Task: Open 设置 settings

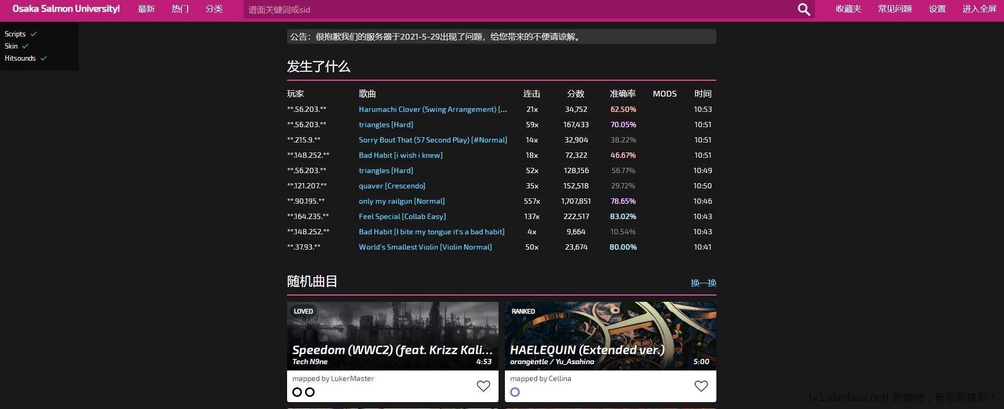Action: pos(937,9)
